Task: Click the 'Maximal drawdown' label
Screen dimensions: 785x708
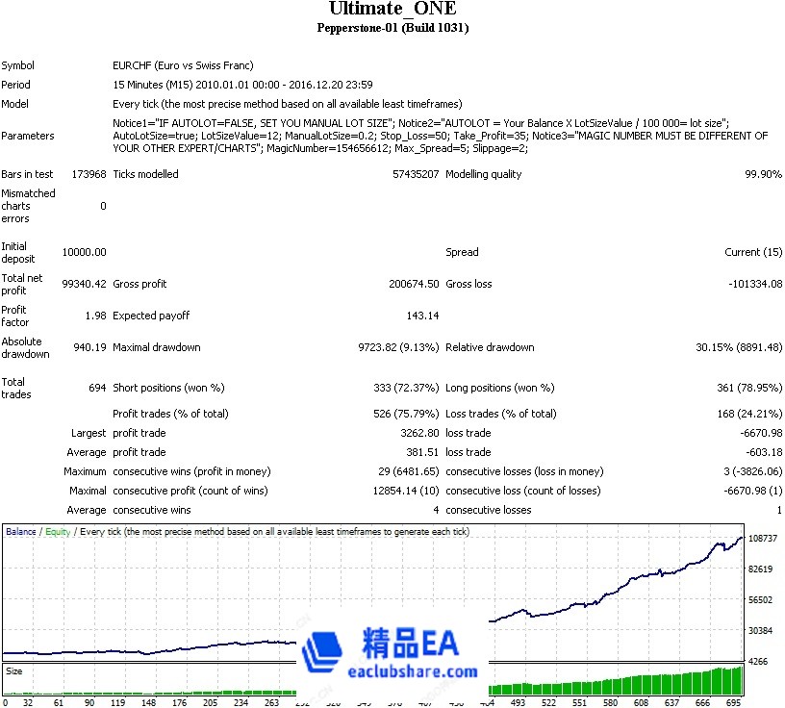Action: [157, 347]
